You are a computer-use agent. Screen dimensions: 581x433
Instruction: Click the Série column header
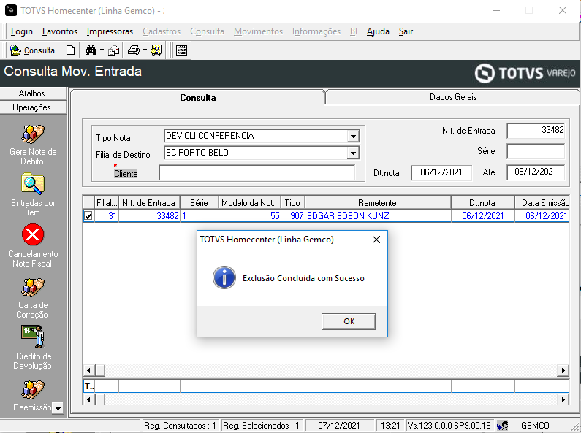point(199,203)
